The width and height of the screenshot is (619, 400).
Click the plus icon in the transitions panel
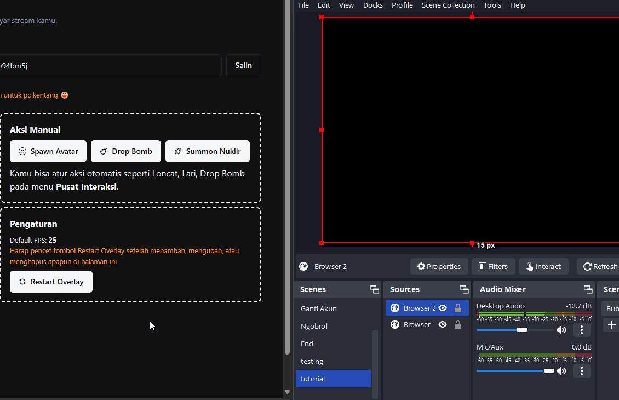612,325
